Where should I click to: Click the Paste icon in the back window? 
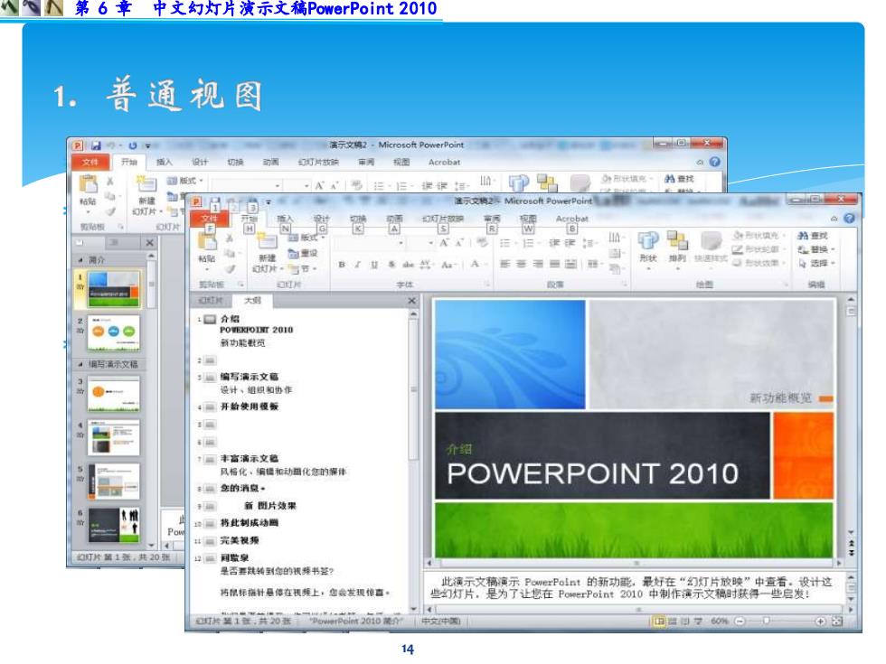88,184
